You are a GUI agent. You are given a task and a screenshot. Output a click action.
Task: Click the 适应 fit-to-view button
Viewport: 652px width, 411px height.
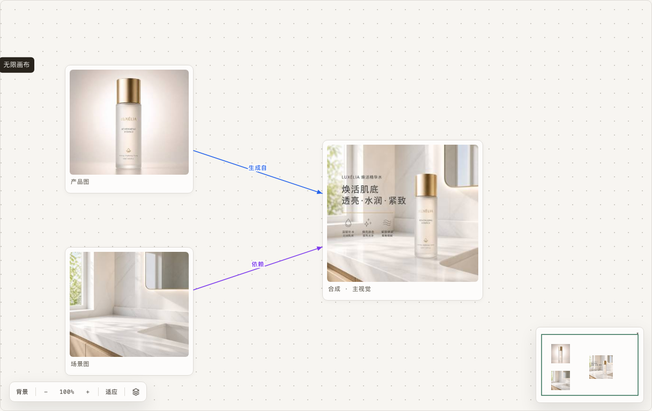(x=112, y=392)
